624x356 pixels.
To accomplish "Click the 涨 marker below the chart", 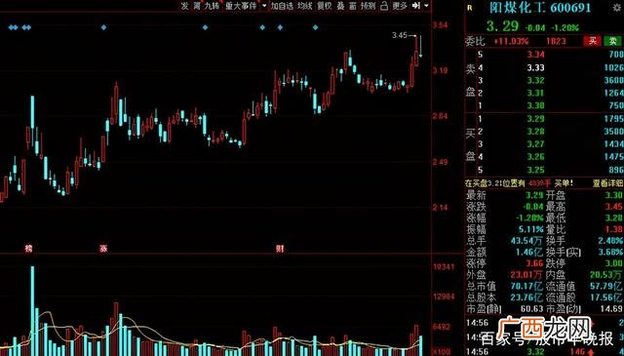I will 103,249.
